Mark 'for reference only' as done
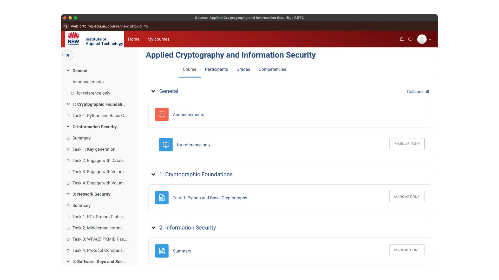Image resolution: width=499 pixels, height=280 pixels. point(407,144)
